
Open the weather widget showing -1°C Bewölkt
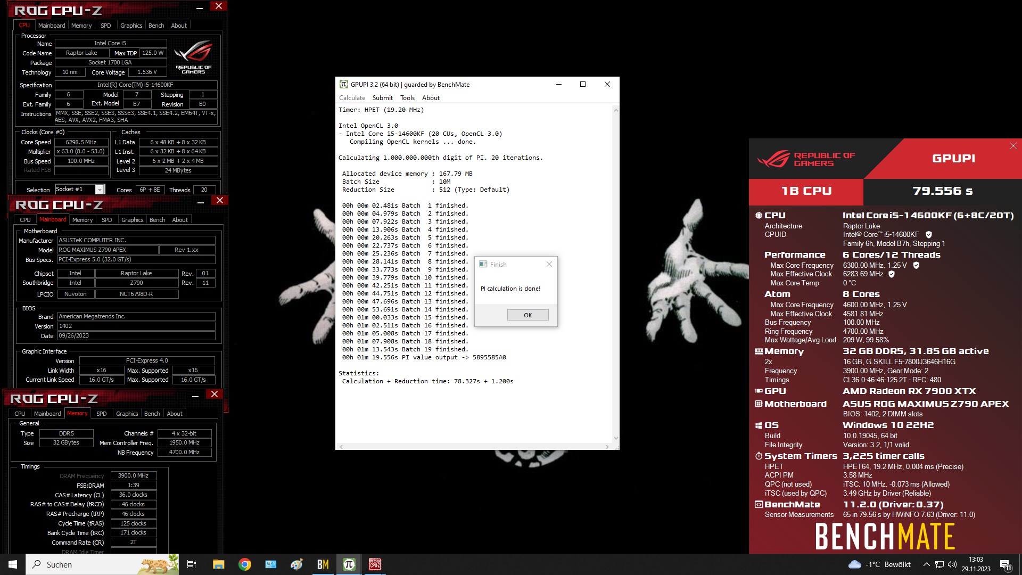point(879,564)
